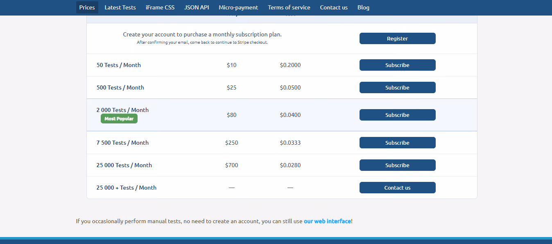
Task: Open the Prices nav item
Action: tap(87, 7)
